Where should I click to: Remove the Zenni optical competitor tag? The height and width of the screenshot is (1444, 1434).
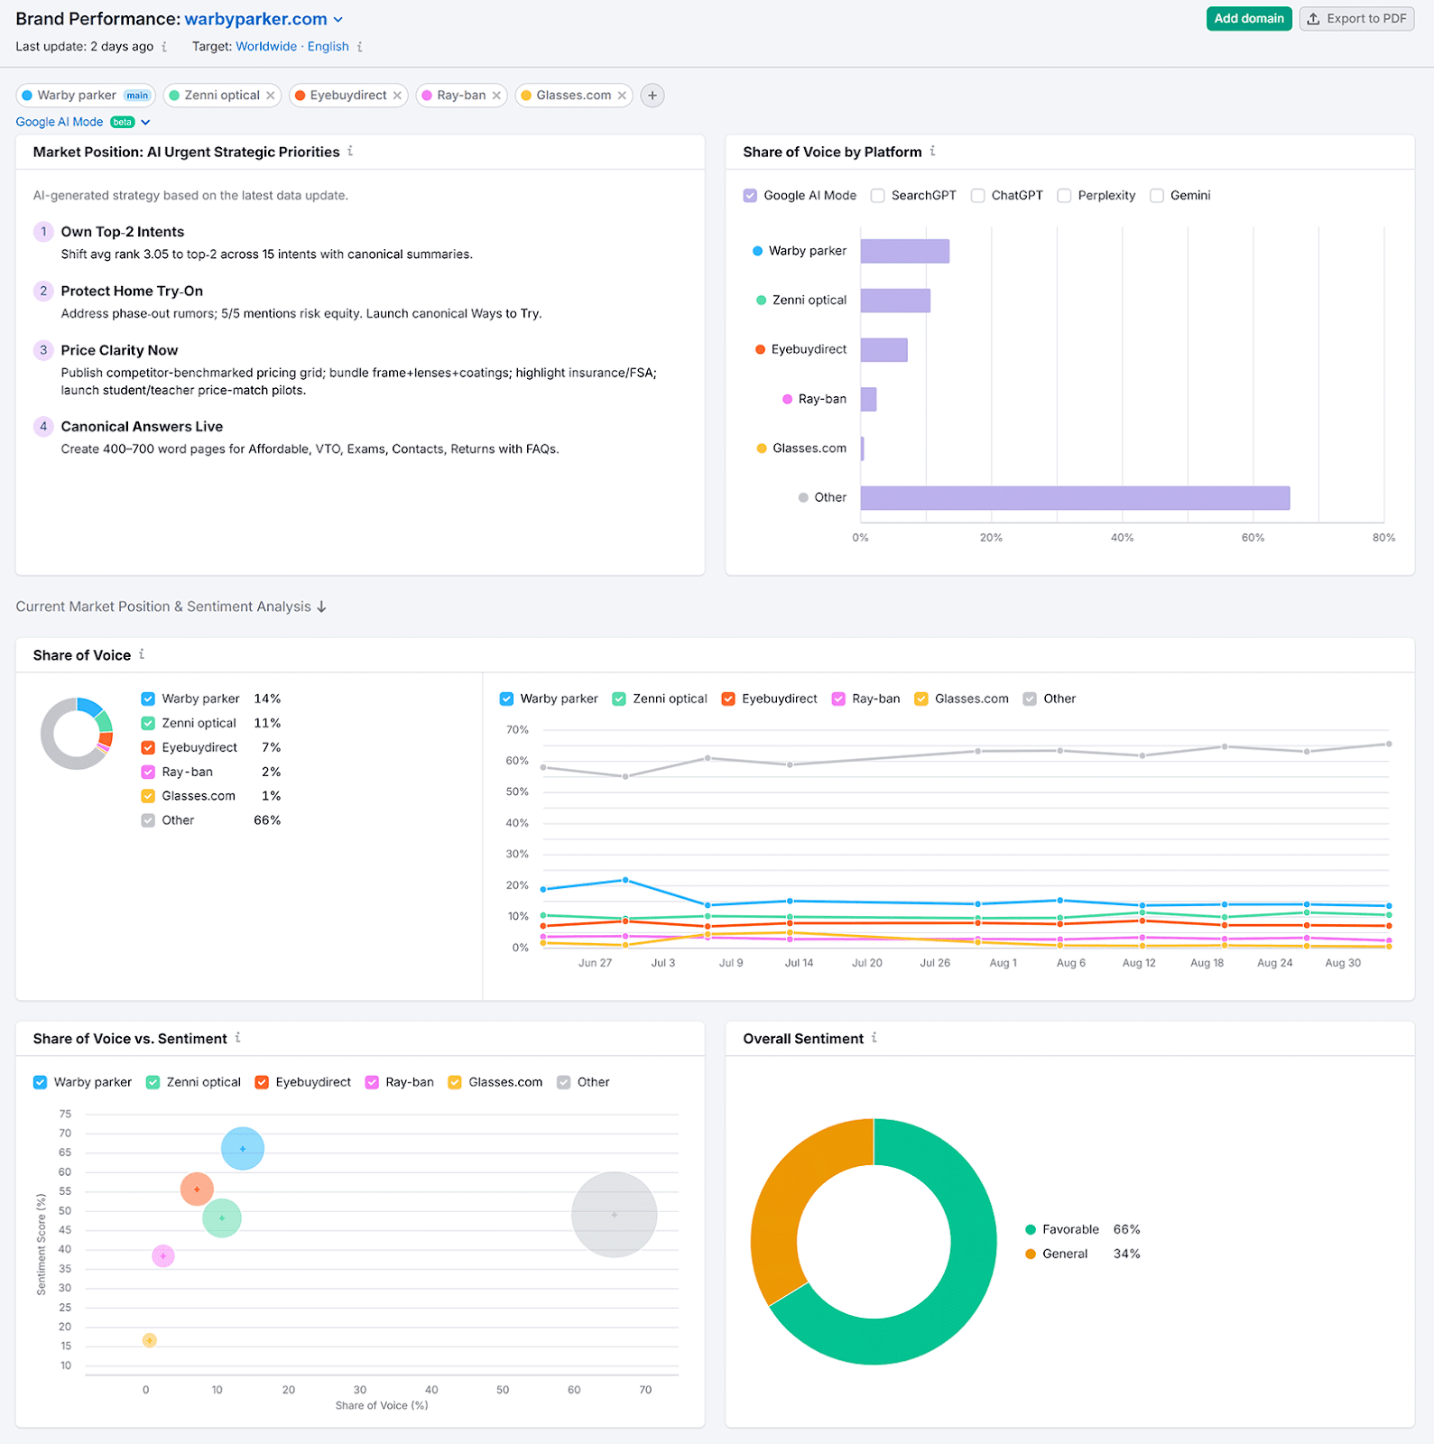(x=270, y=96)
